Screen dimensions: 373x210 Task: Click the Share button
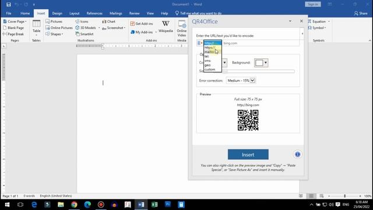coord(361,13)
